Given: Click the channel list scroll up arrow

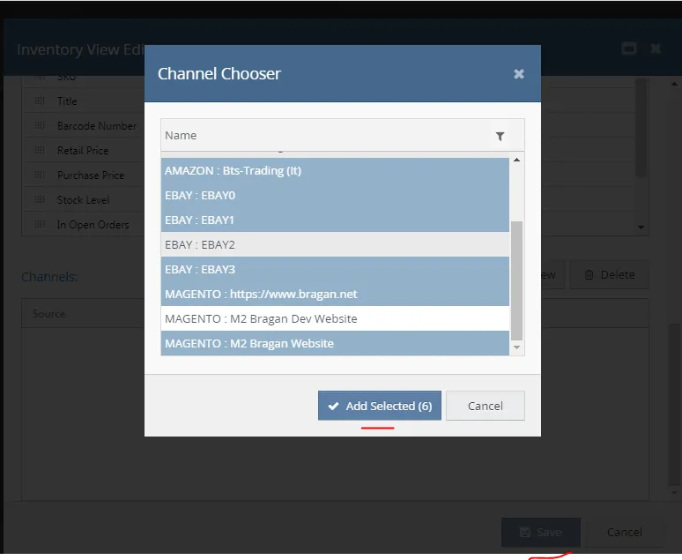Looking at the screenshot, I should point(516,160).
